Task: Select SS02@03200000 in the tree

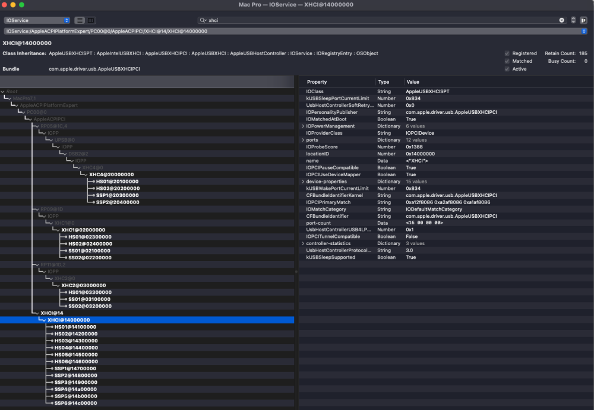Action: 90,306
